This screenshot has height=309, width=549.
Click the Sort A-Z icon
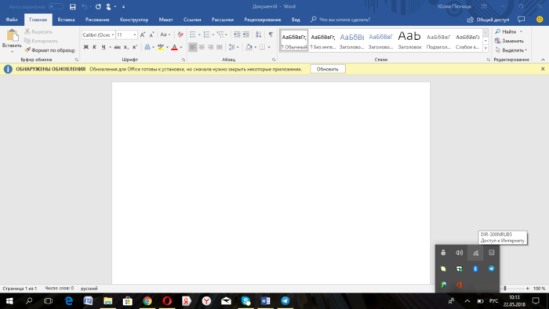(258, 35)
